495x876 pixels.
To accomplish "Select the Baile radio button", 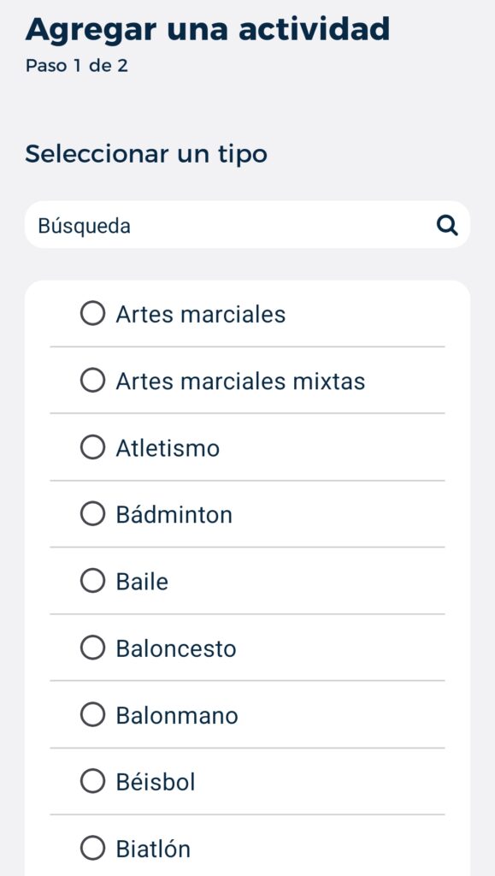I will pyautogui.click(x=92, y=582).
